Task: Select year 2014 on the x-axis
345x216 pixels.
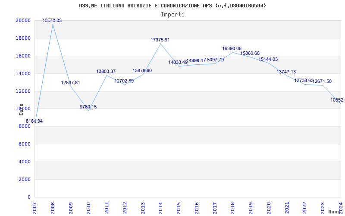Action: pyautogui.click(x=161, y=206)
